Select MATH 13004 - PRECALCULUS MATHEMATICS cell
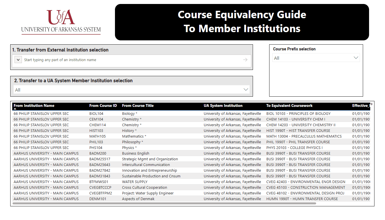The height and width of the screenshot is (220, 385). [304, 136]
